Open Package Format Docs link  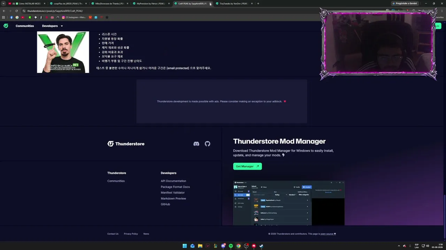[x=175, y=187]
